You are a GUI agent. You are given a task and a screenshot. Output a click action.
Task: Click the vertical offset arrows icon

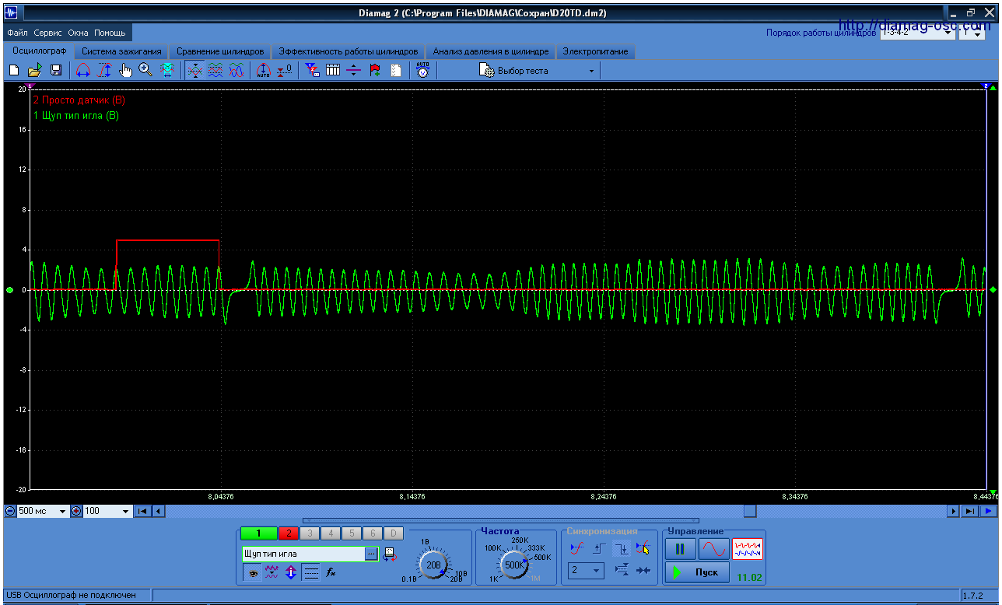(x=291, y=573)
